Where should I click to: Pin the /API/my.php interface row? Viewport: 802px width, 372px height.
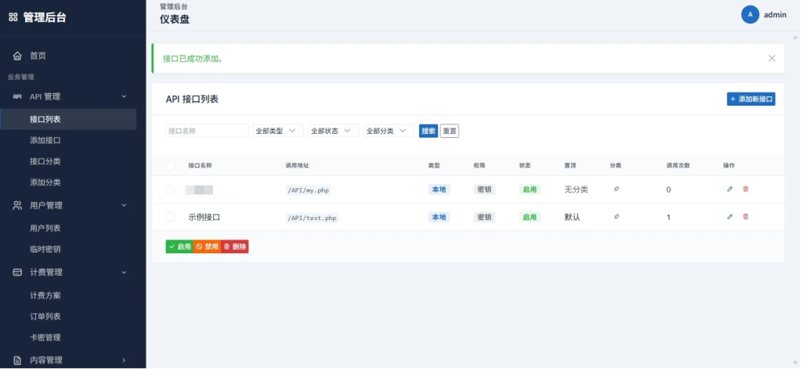(x=616, y=190)
